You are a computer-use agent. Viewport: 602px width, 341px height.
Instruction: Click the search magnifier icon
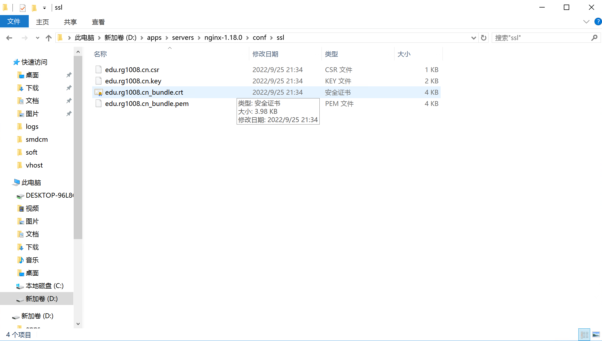pos(594,38)
